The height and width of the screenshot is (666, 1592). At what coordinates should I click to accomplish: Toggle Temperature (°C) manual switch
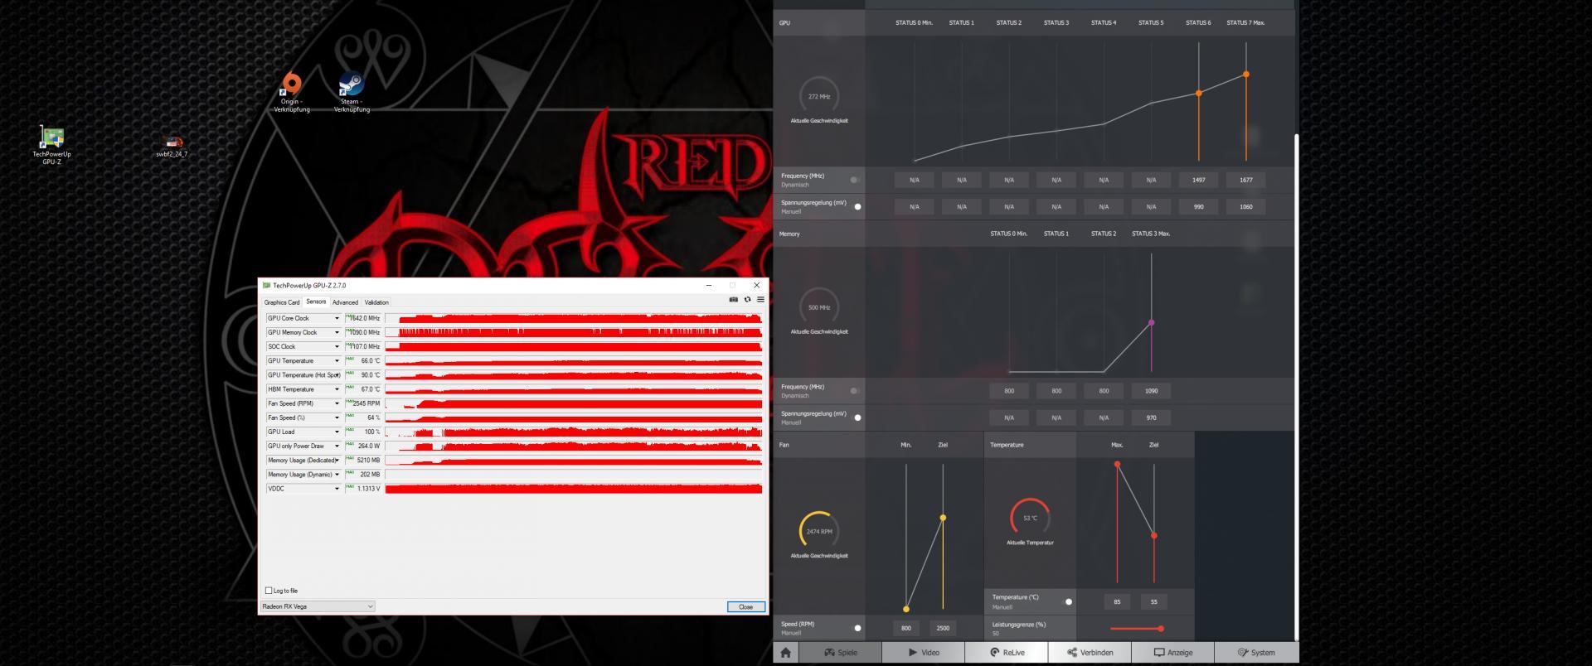[x=1066, y=601]
